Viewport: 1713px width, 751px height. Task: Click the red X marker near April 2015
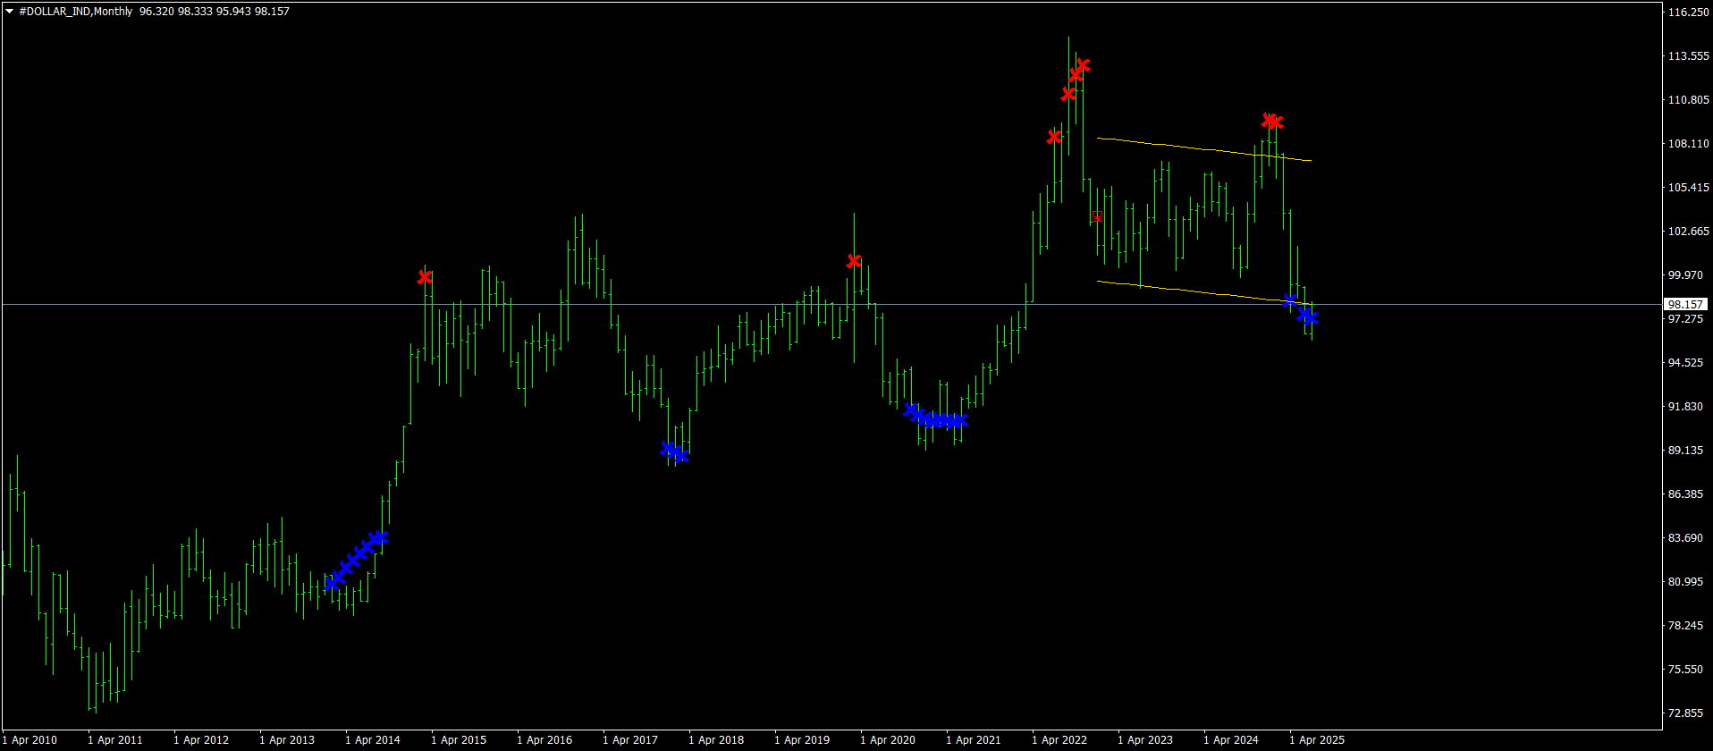425,277
